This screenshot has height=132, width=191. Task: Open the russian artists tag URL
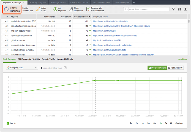coord(109,50)
